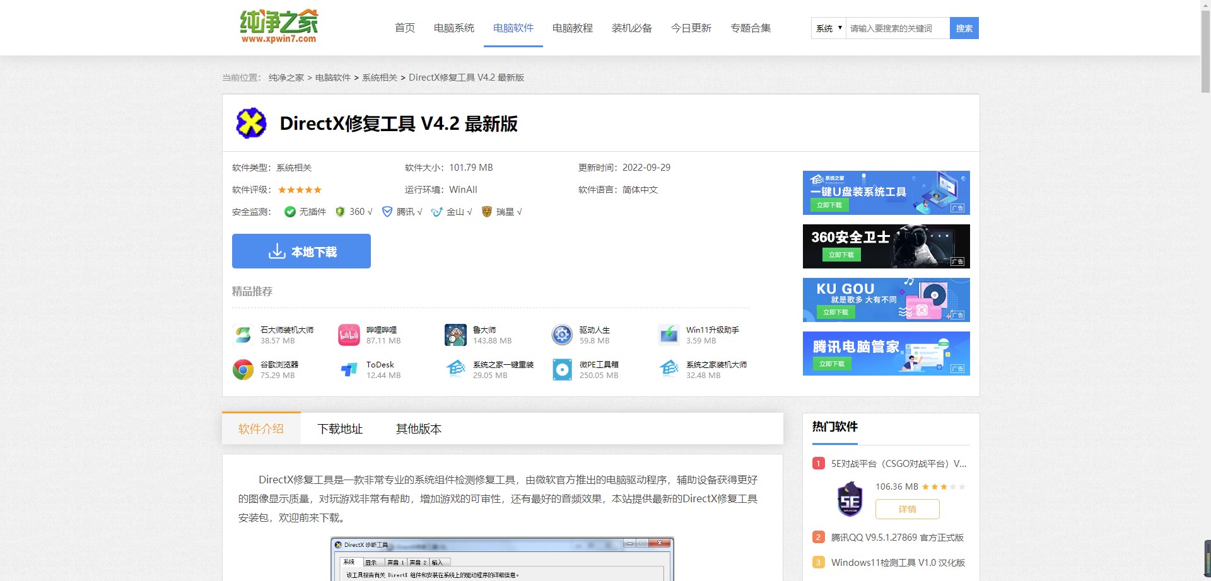Open the 谷歌浏览器 Chrome icon
The width and height of the screenshot is (1211, 581).
tap(243, 369)
